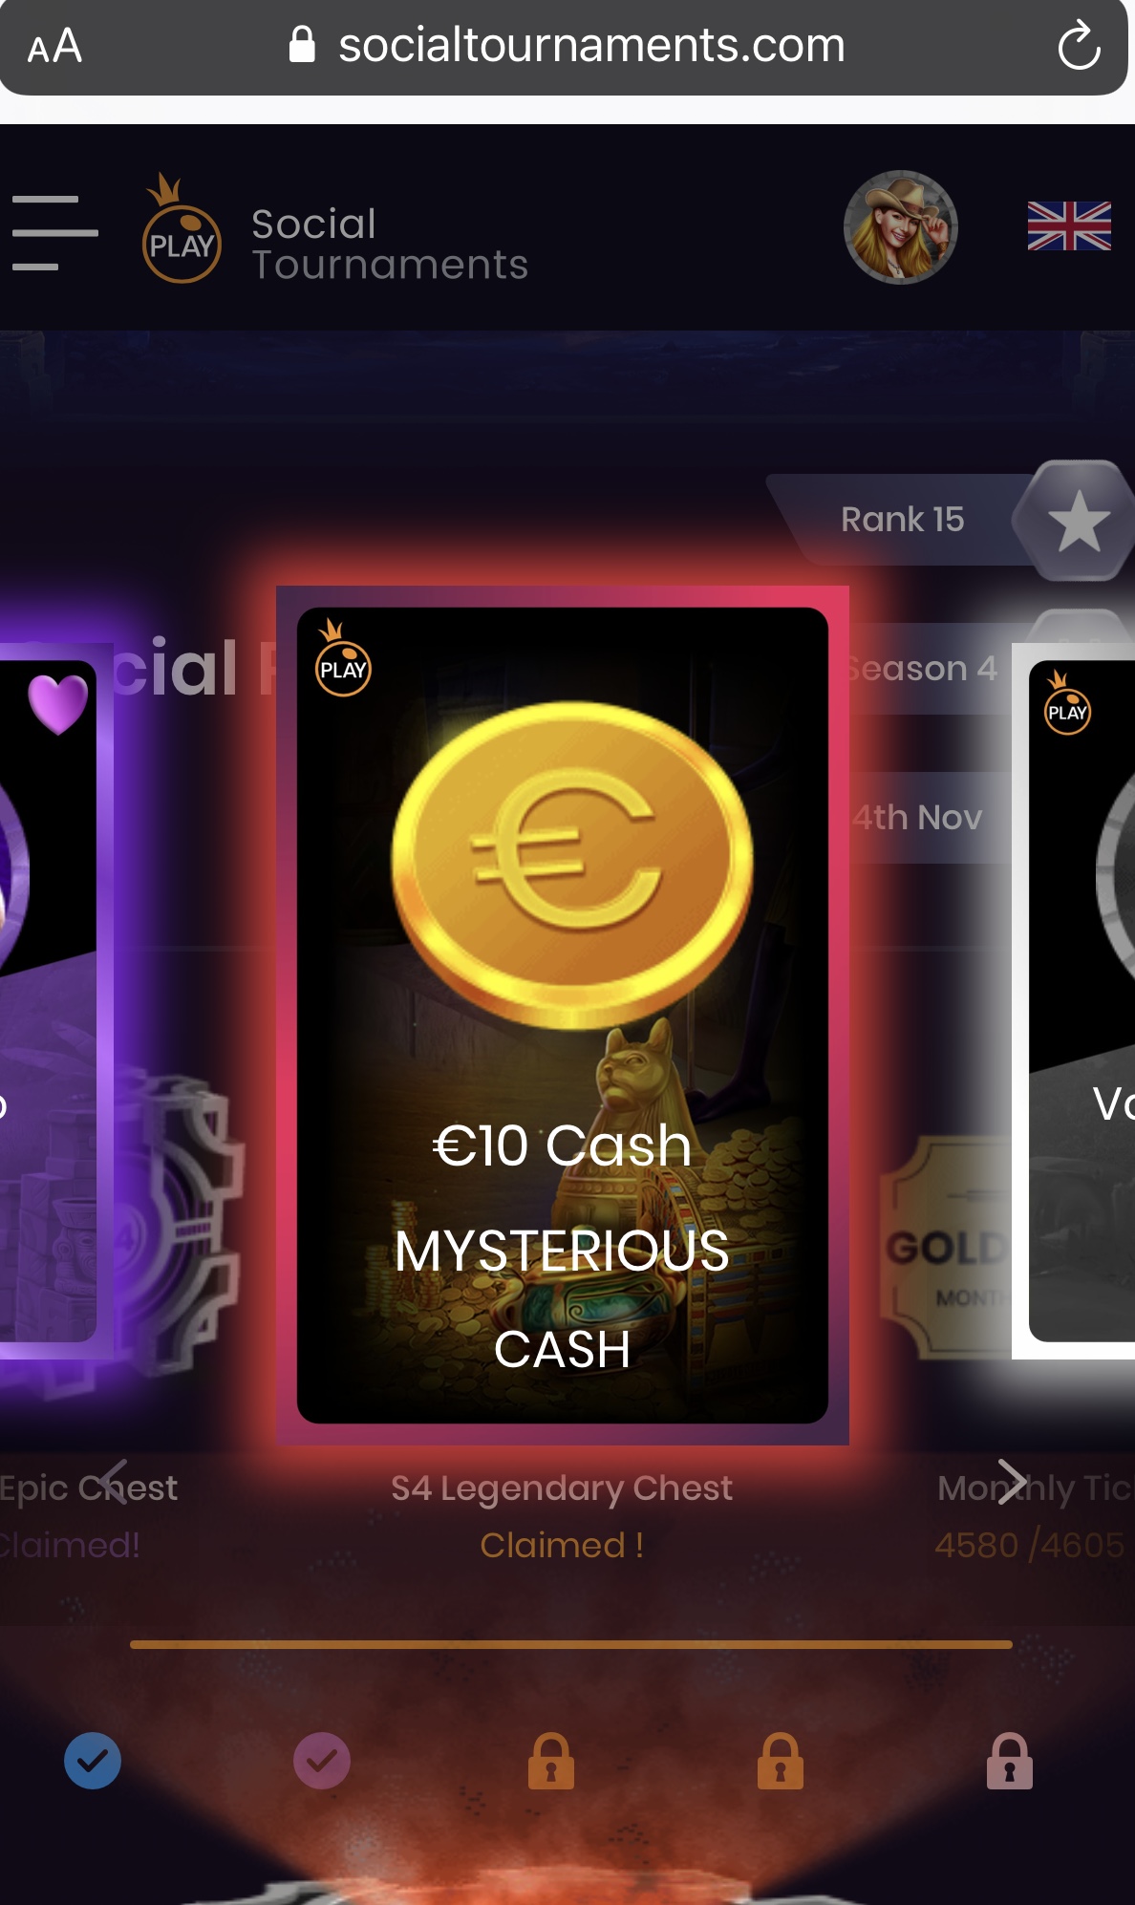Viewport: 1135px width, 1905px height.
Task: Open the cowgirl profile avatar
Action: click(900, 227)
